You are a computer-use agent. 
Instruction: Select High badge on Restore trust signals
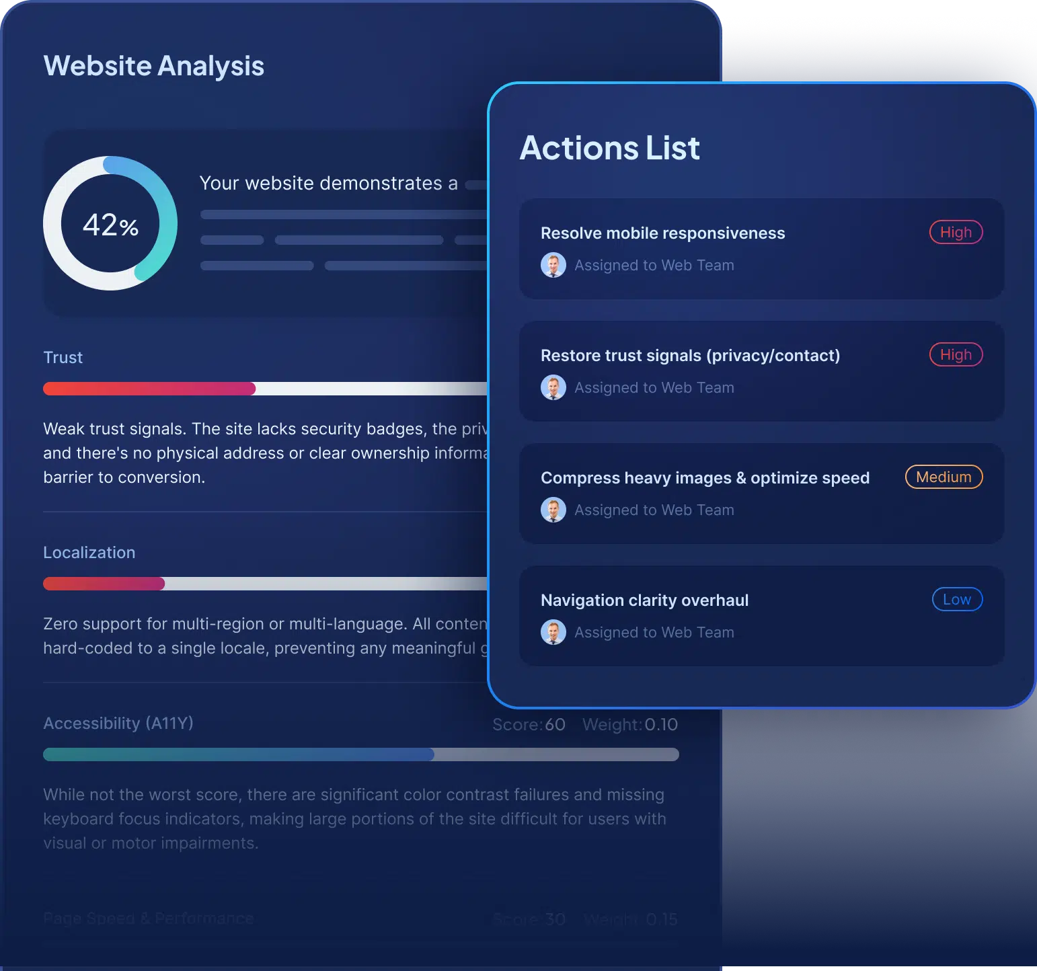pyautogui.click(x=956, y=354)
